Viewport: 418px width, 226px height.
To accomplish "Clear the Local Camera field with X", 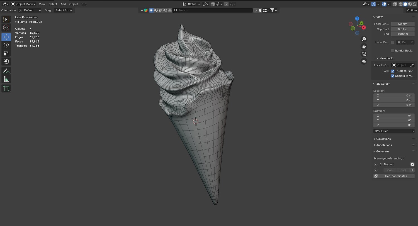I will [412, 42].
